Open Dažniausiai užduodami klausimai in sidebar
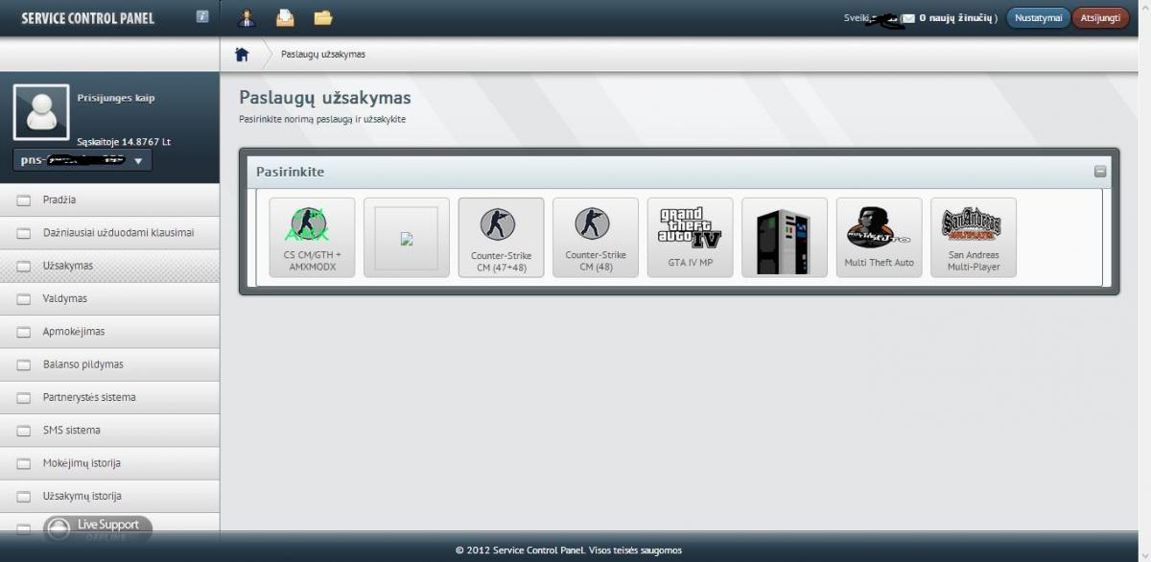 coord(110,233)
